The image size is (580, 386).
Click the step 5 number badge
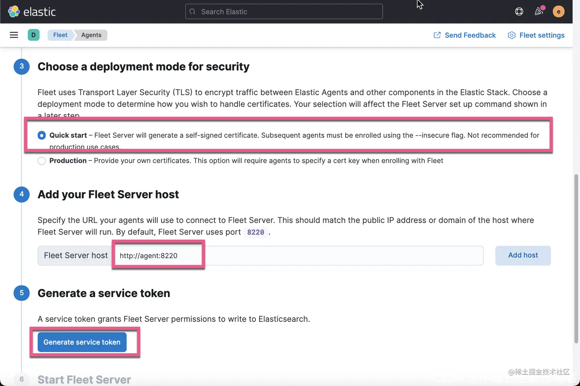click(21, 293)
